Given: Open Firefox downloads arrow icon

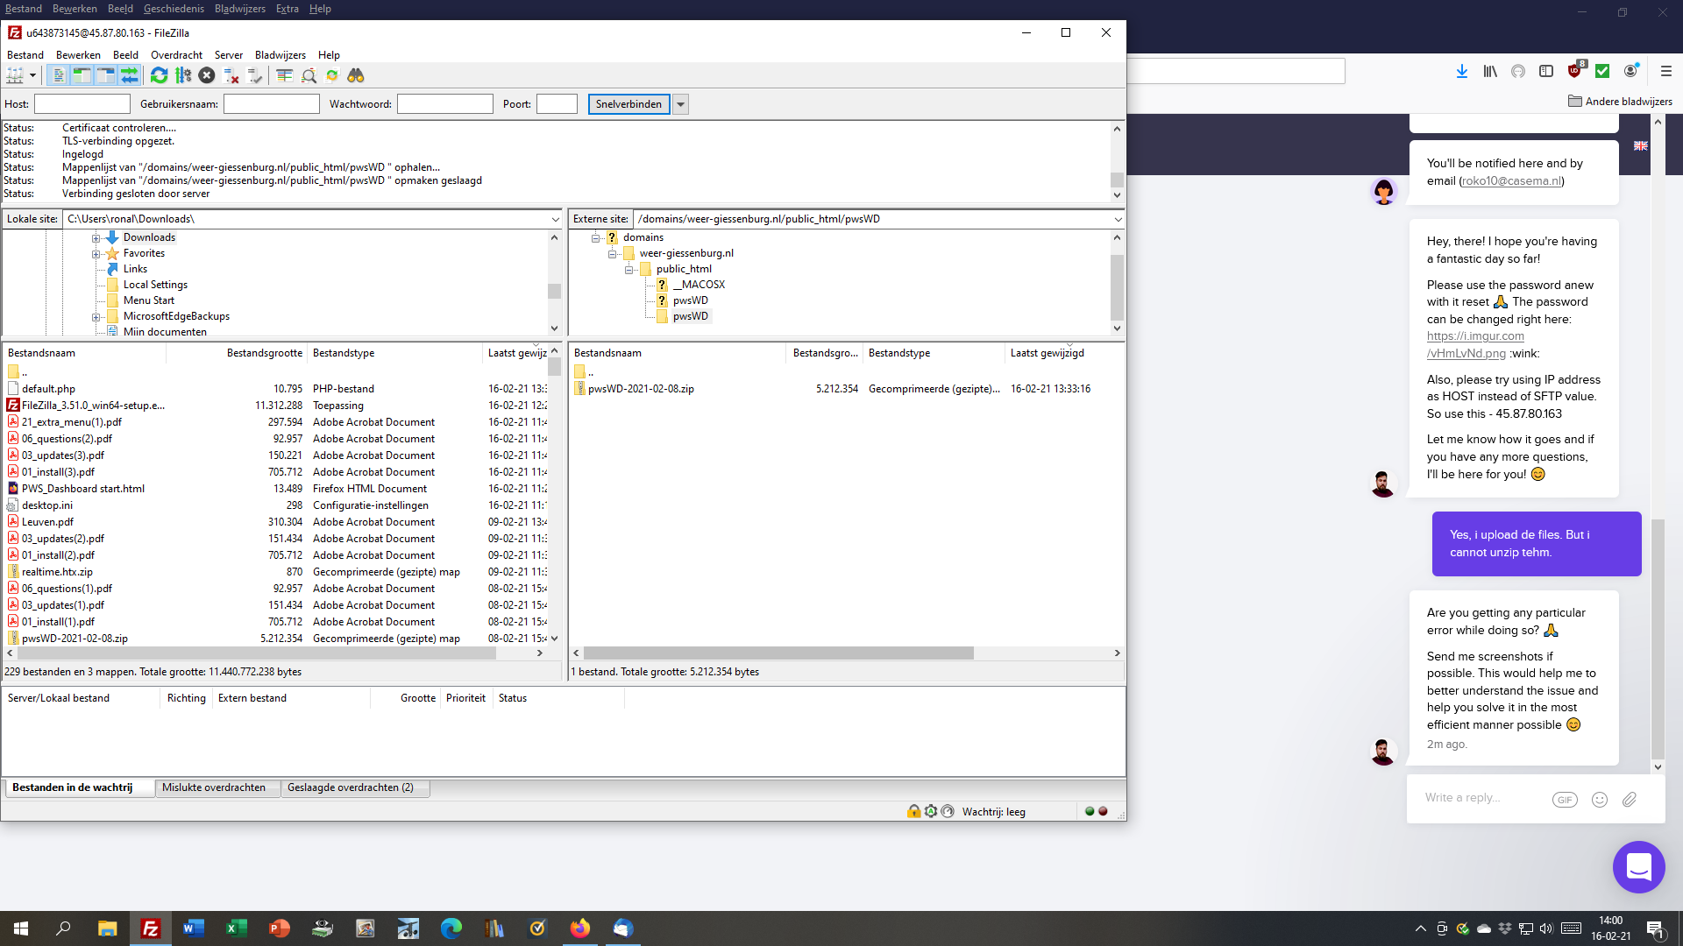Looking at the screenshot, I should point(1462,72).
